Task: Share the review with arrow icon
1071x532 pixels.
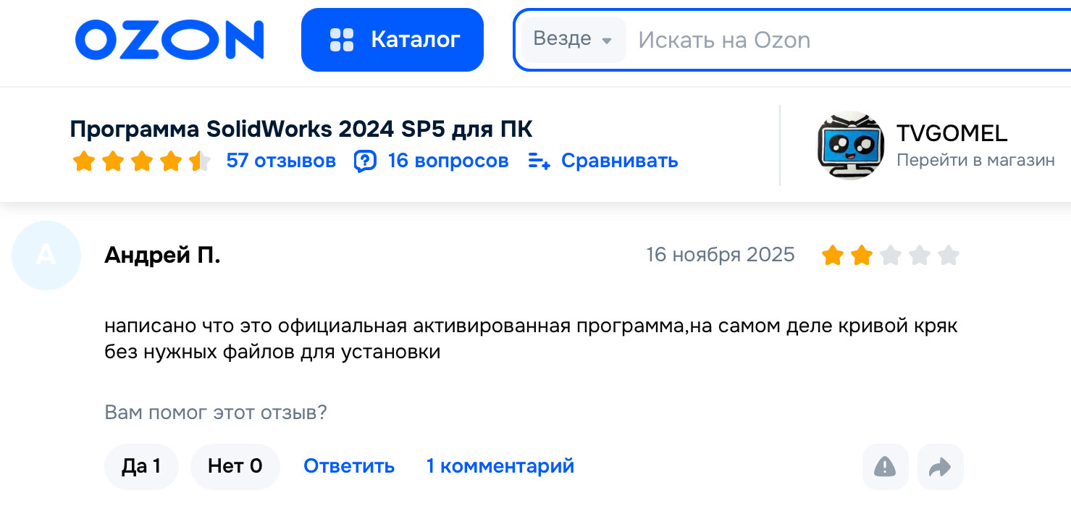Action: pyautogui.click(x=940, y=467)
